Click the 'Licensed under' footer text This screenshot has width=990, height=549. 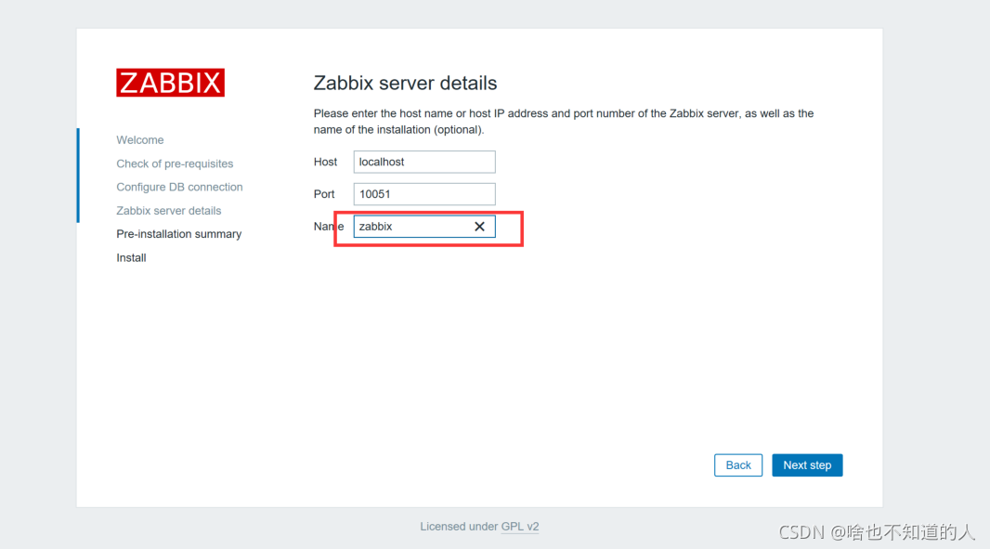[459, 527]
